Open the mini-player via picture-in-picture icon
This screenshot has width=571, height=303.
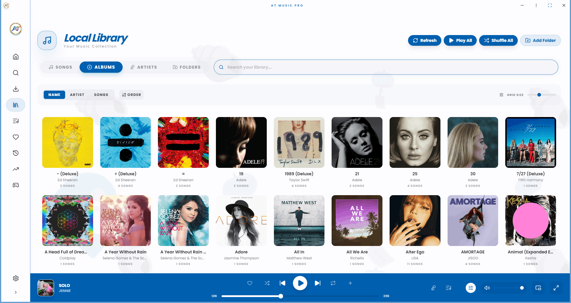[x=539, y=288]
